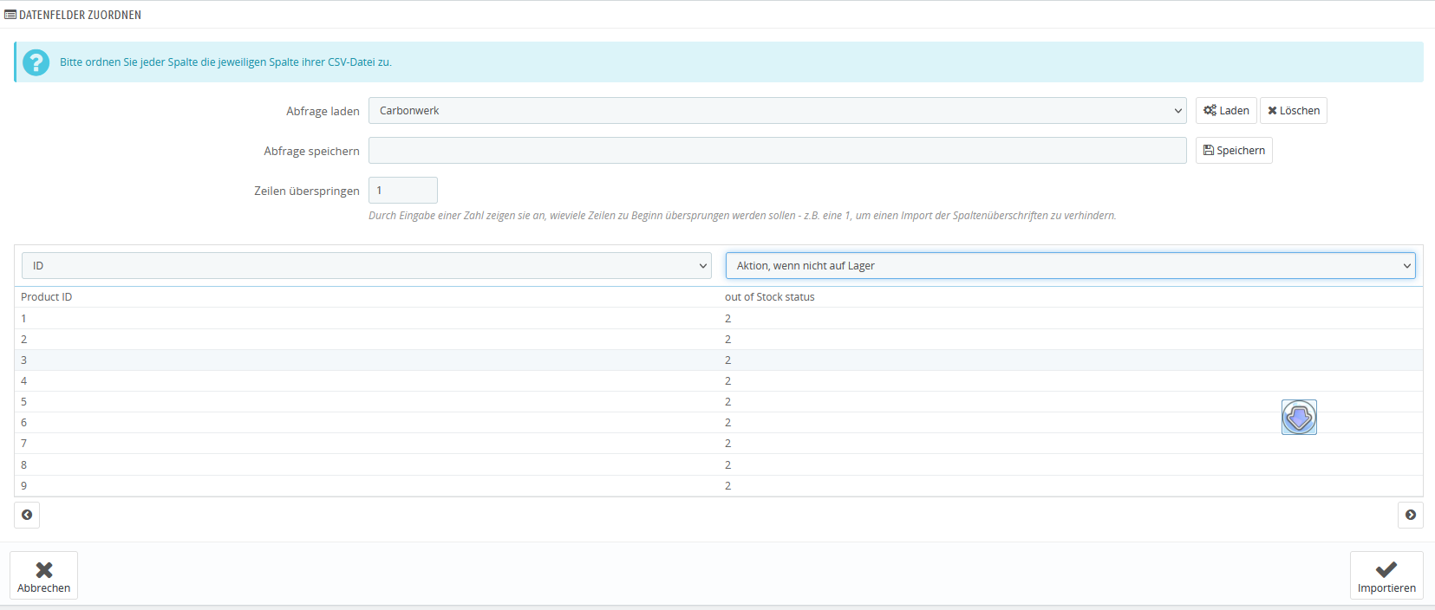Click Product ID cell with value 8
1435x610 pixels.
click(x=367, y=465)
